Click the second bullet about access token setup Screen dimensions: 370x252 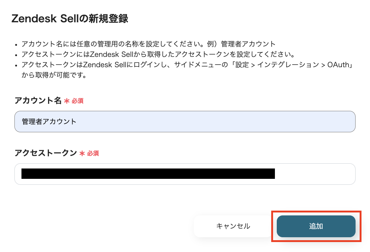click(157, 55)
